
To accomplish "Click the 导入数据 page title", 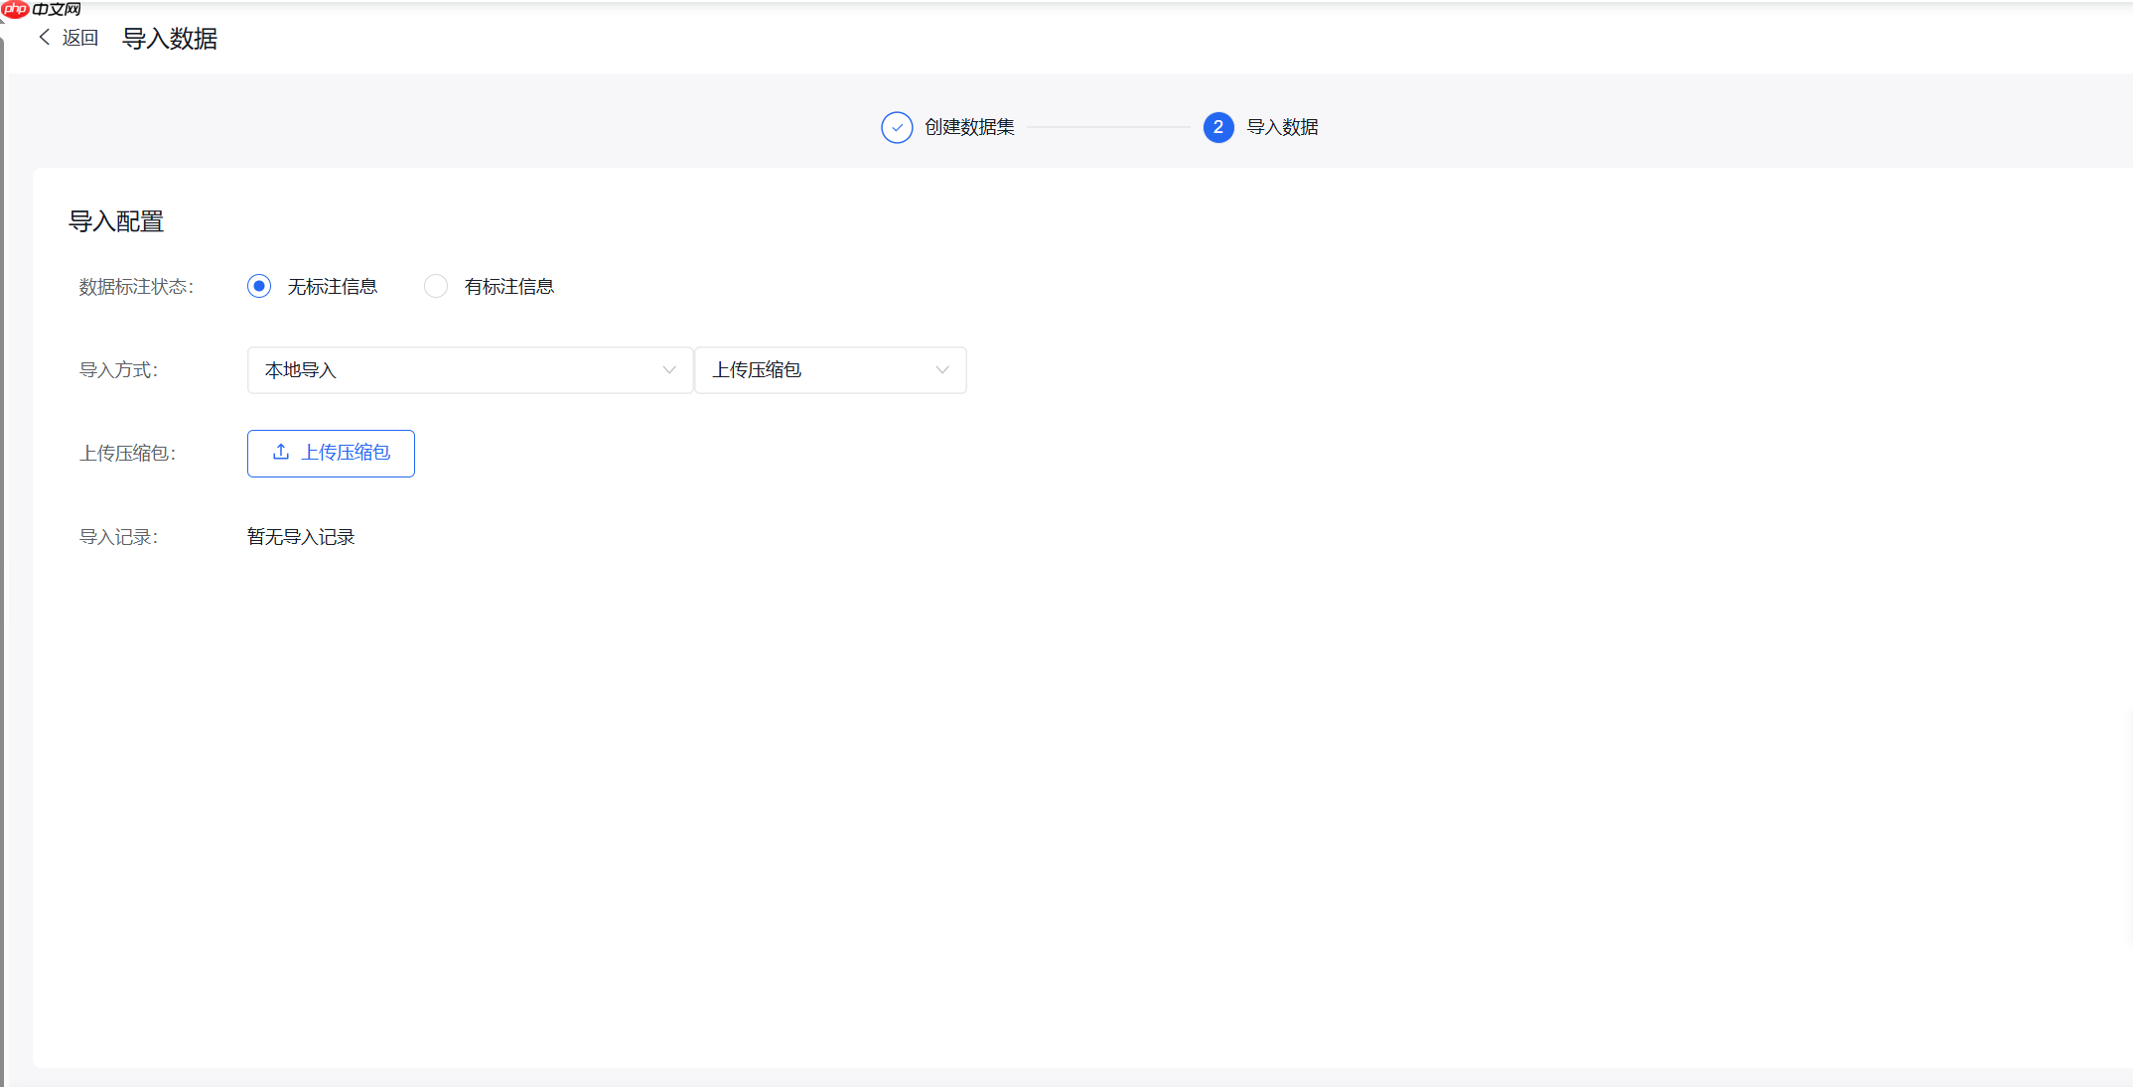I will click(x=170, y=39).
